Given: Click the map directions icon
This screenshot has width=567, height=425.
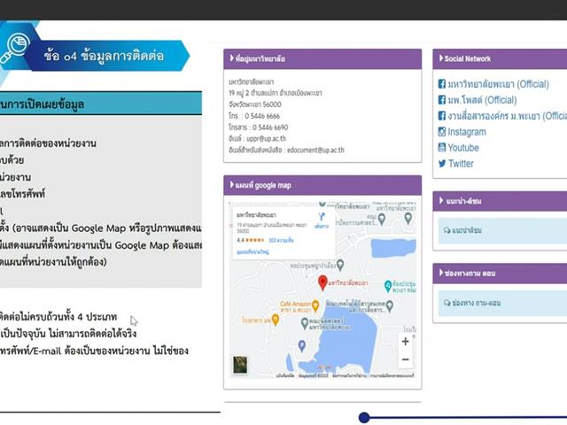Looking at the screenshot, I should 322,217.
